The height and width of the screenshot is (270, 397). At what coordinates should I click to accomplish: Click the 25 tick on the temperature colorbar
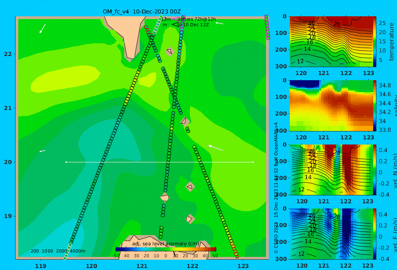click(382, 23)
